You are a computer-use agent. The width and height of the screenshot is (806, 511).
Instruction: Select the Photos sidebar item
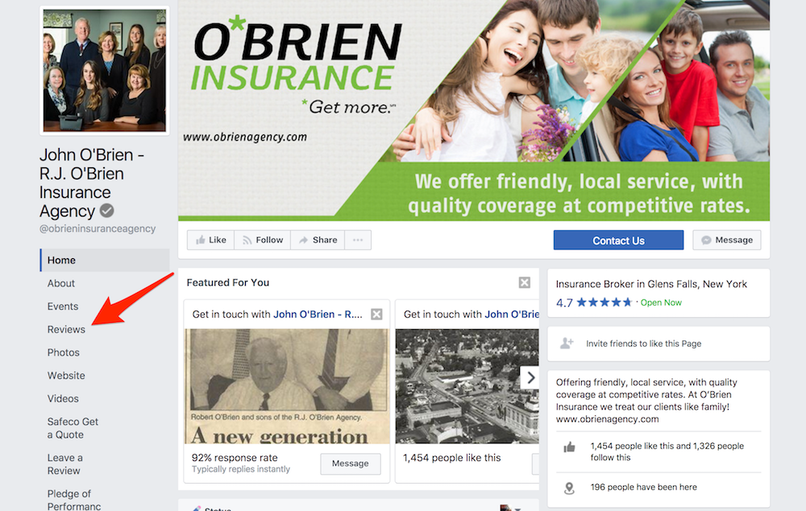click(x=63, y=352)
